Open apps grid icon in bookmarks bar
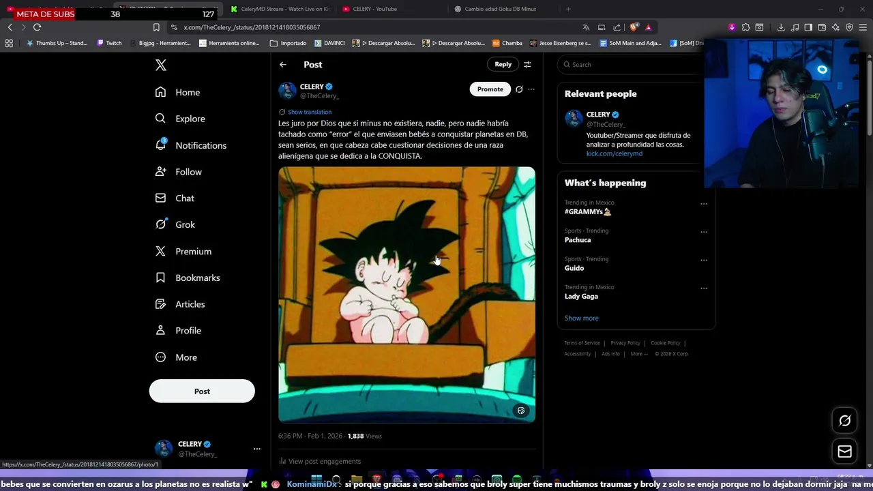Viewport: 873px width, 491px height. pos(9,43)
